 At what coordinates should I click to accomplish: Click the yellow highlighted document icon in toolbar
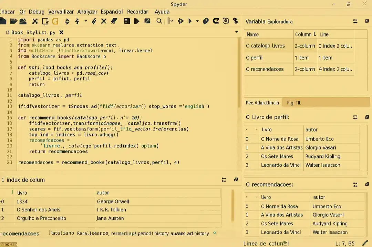(x=55, y=21)
